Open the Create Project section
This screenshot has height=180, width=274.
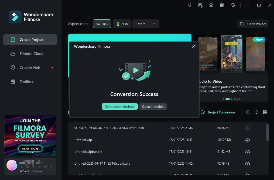(30, 40)
